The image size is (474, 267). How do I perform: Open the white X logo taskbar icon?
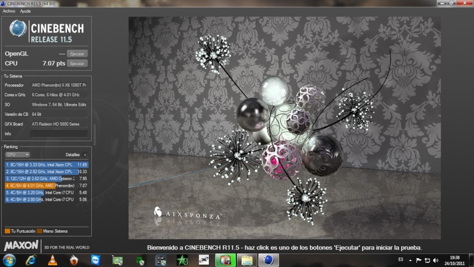(204, 260)
